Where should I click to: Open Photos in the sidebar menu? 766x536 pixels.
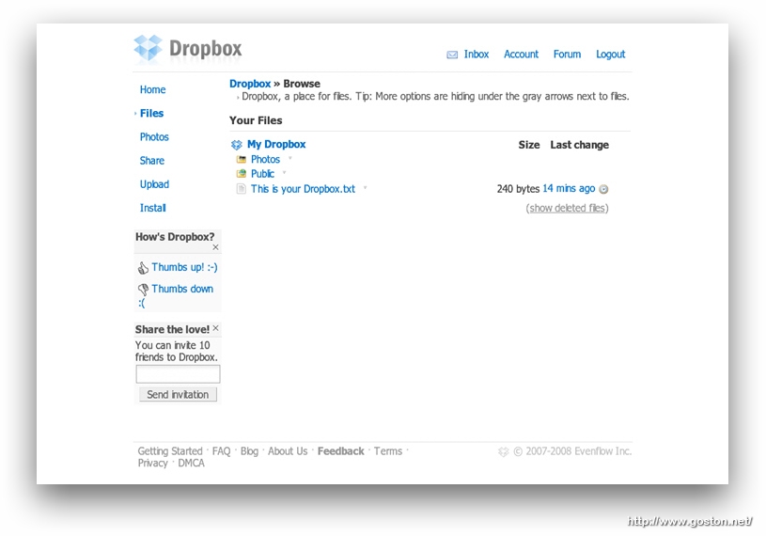pos(154,137)
